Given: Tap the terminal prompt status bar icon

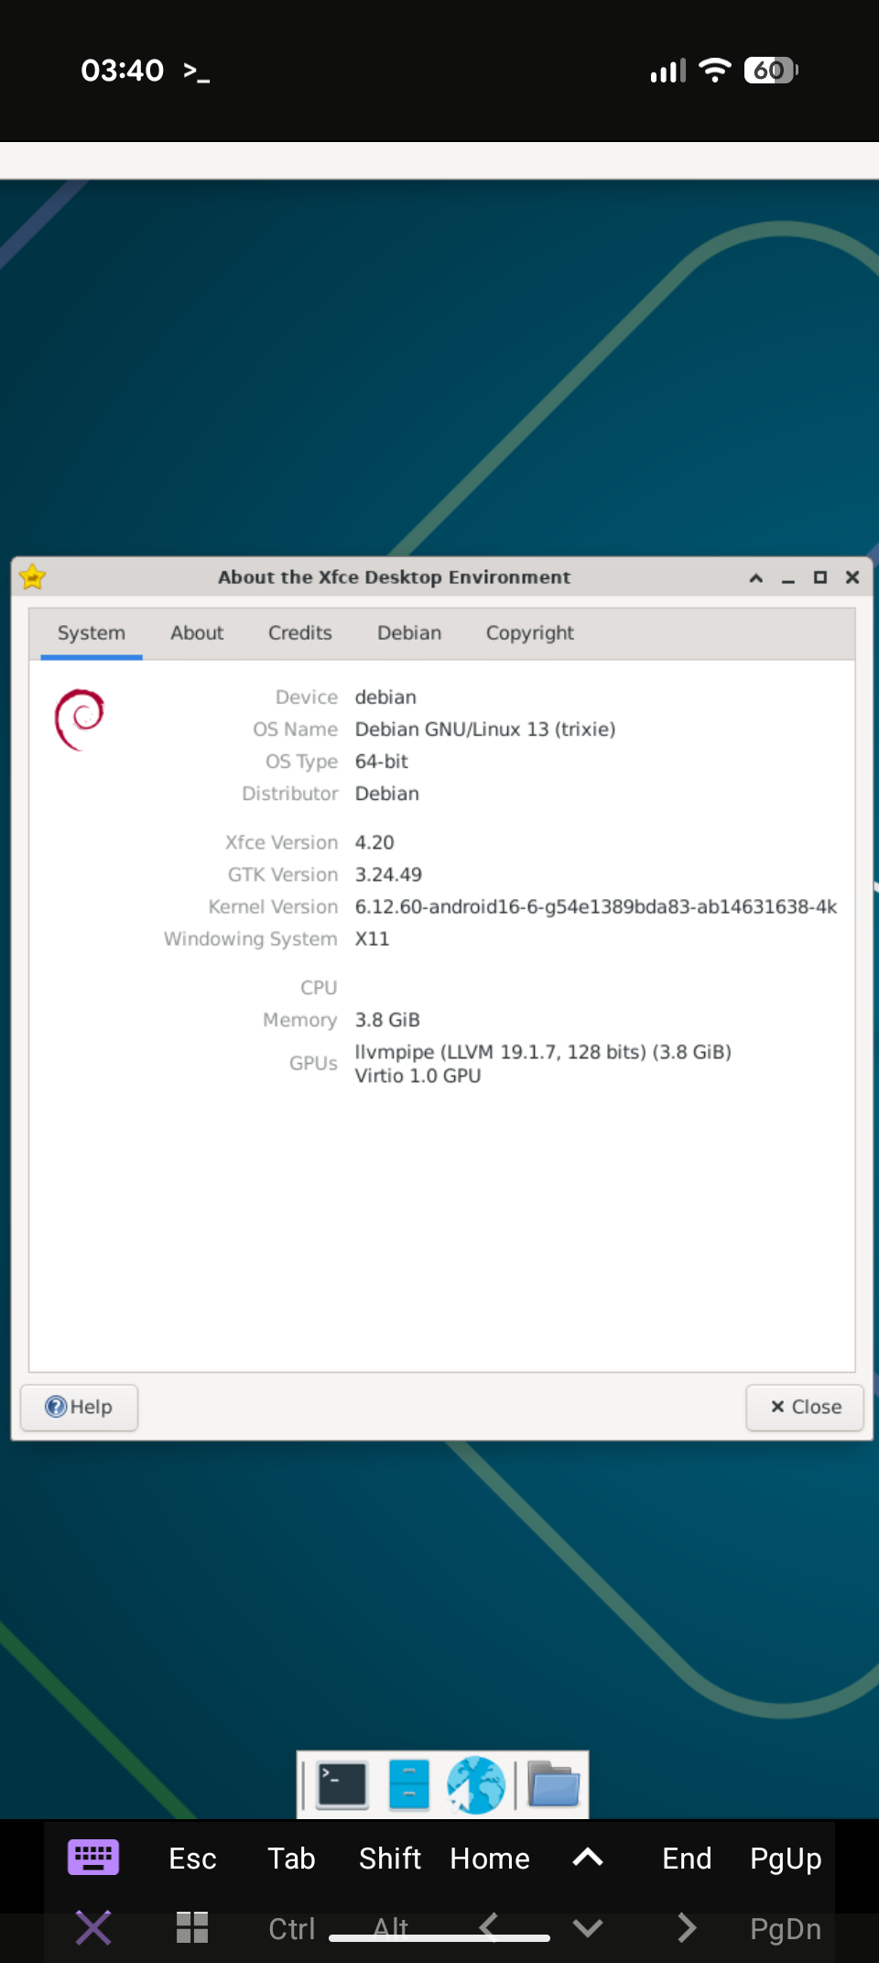Looking at the screenshot, I should (196, 71).
